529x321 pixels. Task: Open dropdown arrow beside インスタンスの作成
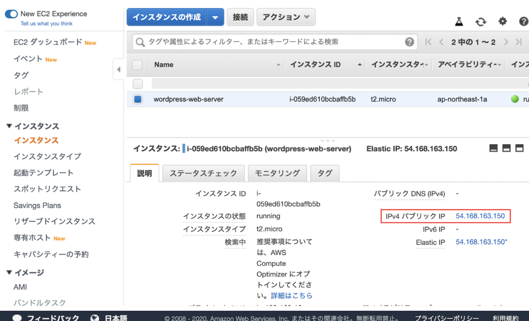[x=215, y=17]
